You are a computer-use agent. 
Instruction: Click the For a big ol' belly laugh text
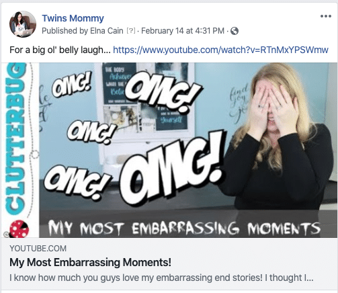click(60, 50)
